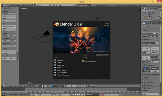Screen dimensions: 163x97
Task: Open the Object properties cube icon
Action: [156, 23]
